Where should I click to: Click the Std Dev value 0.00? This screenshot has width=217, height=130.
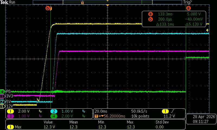point(159,127)
